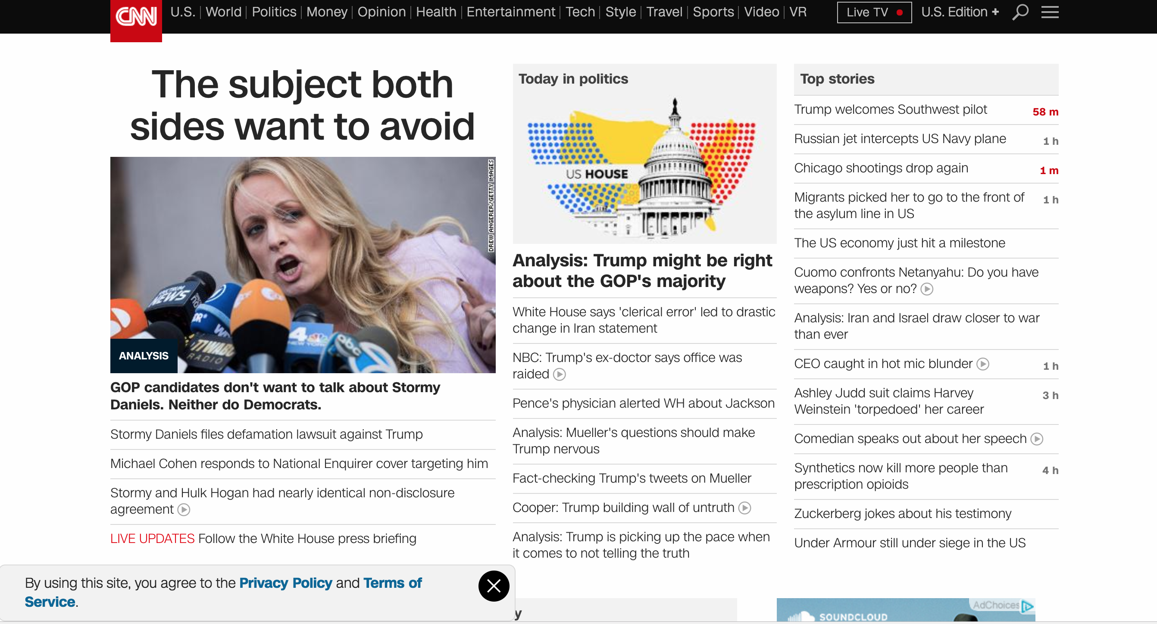
Task: Open the Stormy Daniels press photo story
Action: tap(303, 265)
